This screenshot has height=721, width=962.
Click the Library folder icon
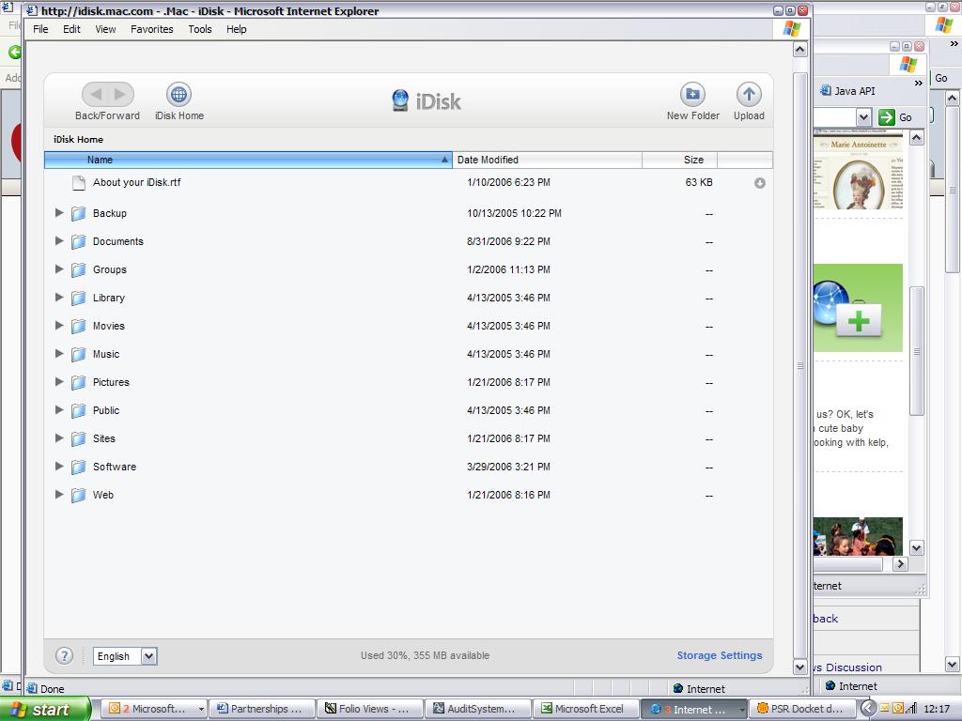coord(78,298)
